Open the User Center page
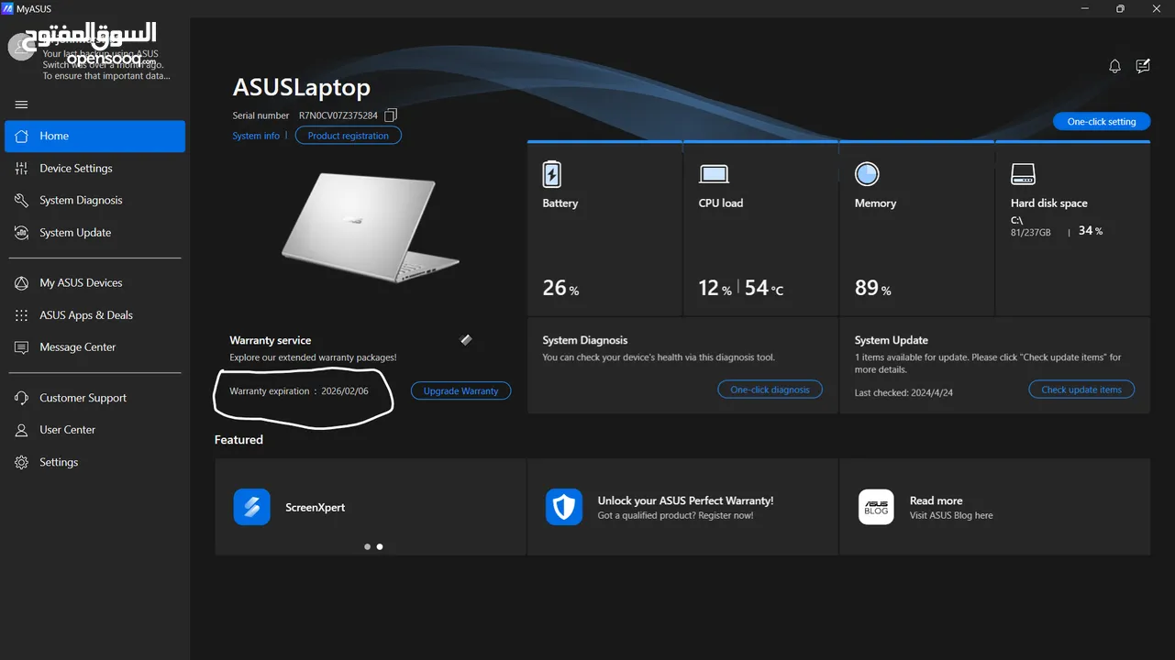 [x=95, y=430]
